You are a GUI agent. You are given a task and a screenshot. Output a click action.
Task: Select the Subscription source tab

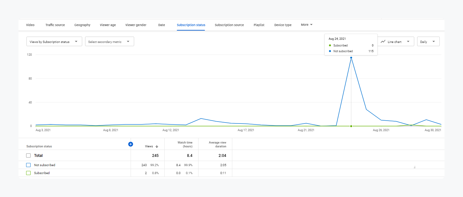click(x=229, y=25)
